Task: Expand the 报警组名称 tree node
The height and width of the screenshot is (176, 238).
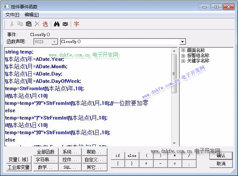Action: click(183, 55)
